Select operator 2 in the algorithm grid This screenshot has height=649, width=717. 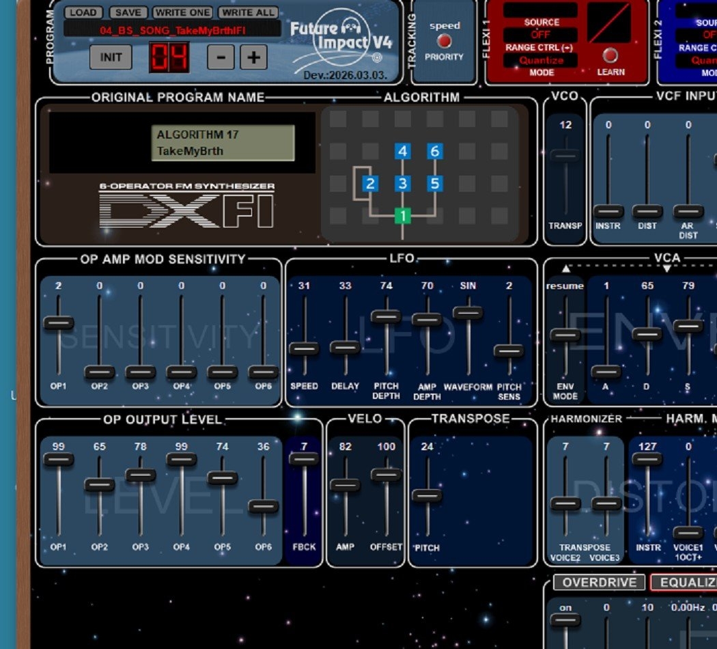(370, 183)
